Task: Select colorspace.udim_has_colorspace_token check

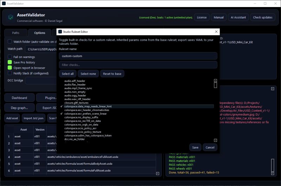Action: 88,136
